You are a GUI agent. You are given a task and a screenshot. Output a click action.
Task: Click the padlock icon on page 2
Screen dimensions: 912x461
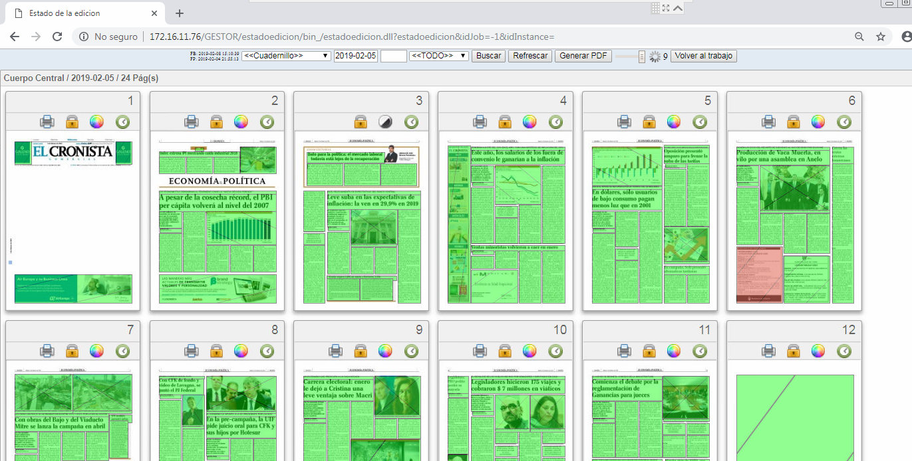coord(216,122)
